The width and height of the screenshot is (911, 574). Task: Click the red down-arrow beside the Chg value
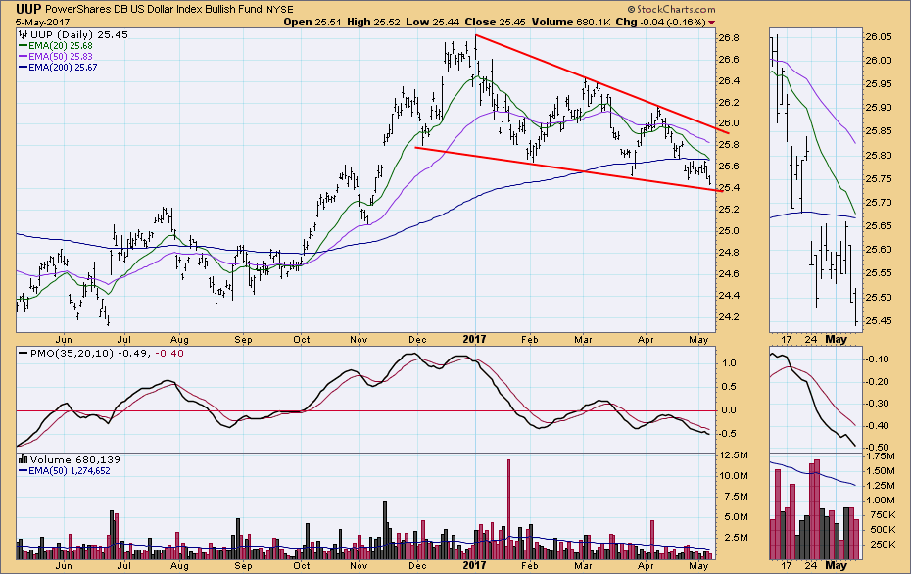point(712,23)
